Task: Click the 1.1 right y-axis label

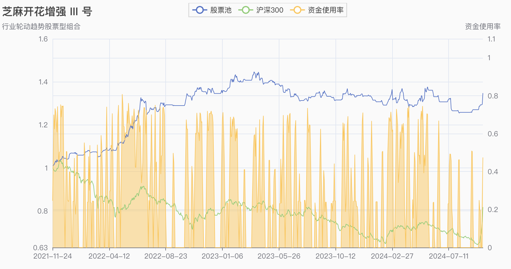Action: pos(491,39)
